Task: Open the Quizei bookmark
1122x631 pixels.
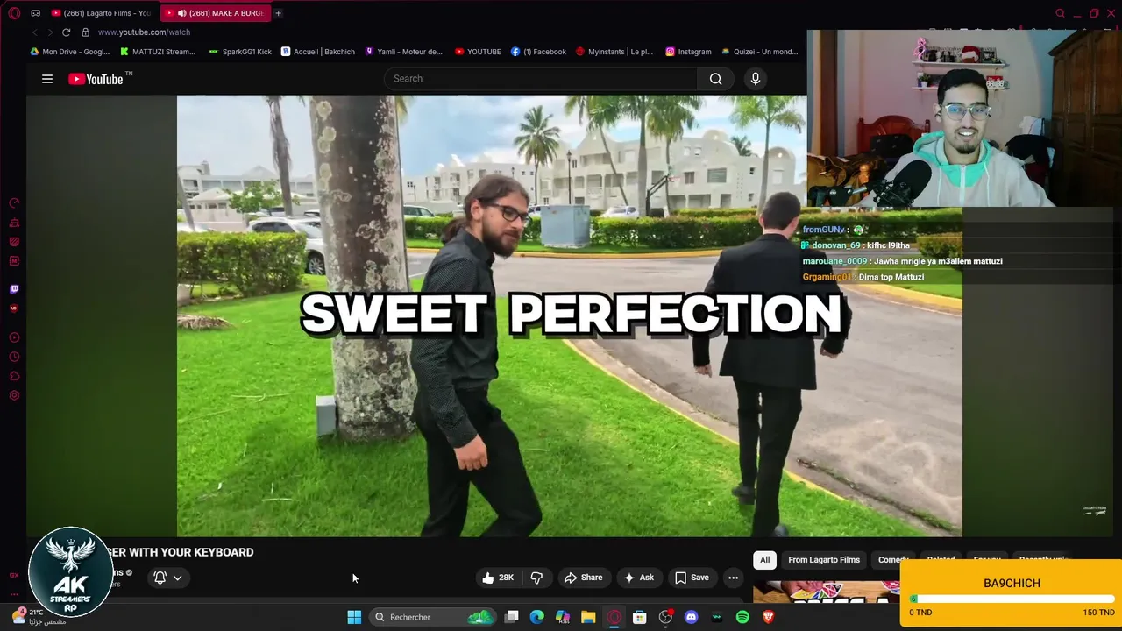Action: click(759, 52)
